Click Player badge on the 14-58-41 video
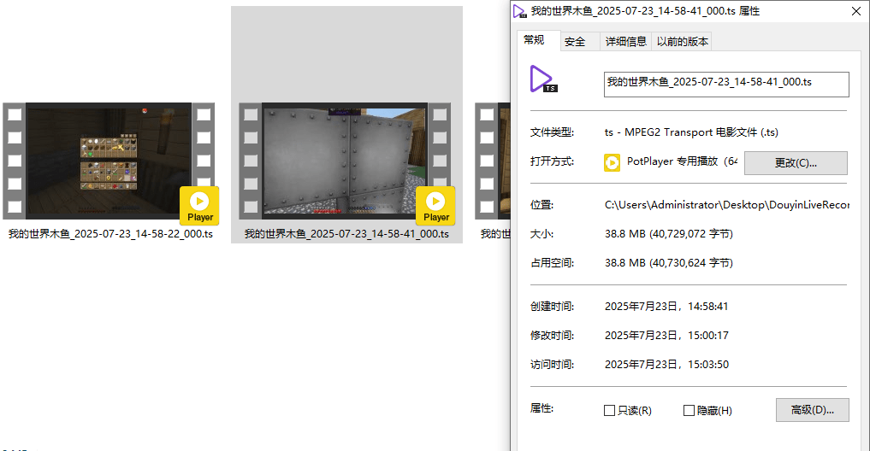Image resolution: width=870 pixels, height=451 pixels. coord(435,206)
